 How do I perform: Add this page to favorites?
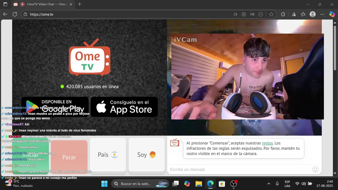pyautogui.click(x=271, y=14)
